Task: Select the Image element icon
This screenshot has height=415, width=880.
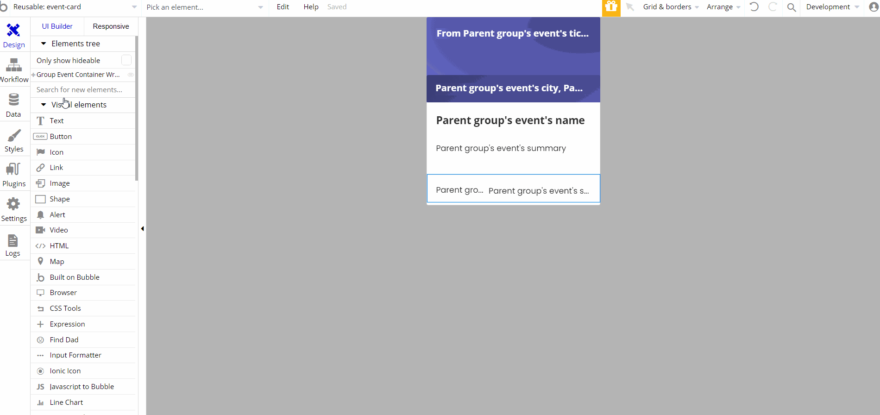Action: (x=41, y=183)
